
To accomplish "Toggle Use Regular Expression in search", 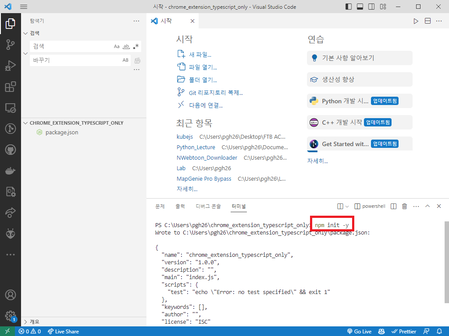I will (x=136, y=46).
